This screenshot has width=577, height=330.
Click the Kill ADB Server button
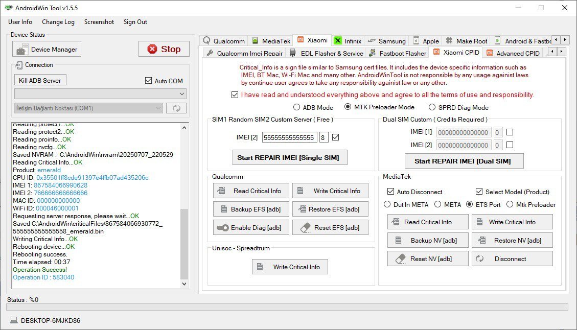40,80
